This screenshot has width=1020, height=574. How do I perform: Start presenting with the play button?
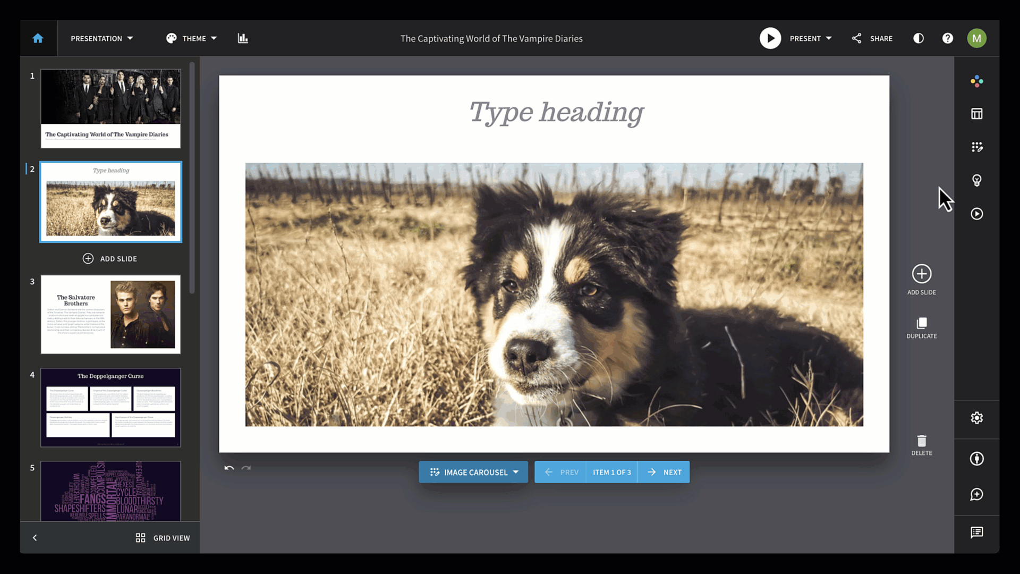point(770,38)
